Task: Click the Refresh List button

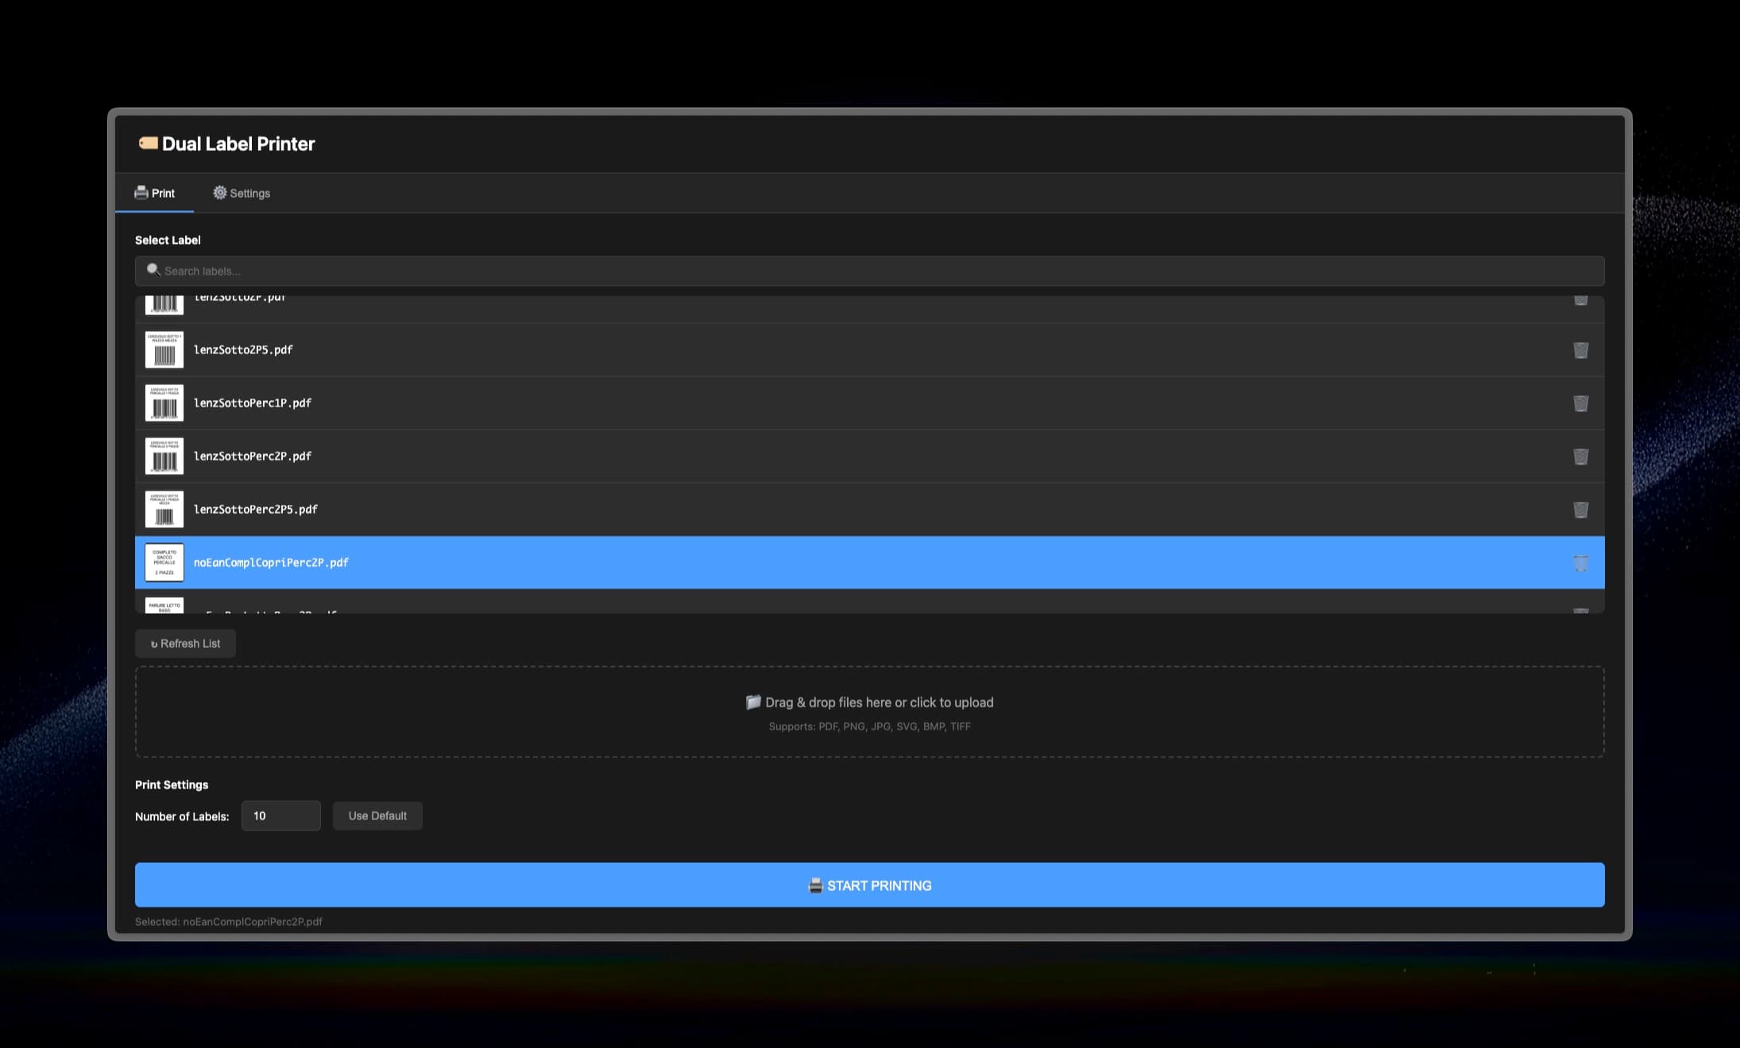Action: tap(185, 644)
